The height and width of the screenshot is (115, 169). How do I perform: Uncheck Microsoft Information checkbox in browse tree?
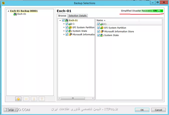67,34
